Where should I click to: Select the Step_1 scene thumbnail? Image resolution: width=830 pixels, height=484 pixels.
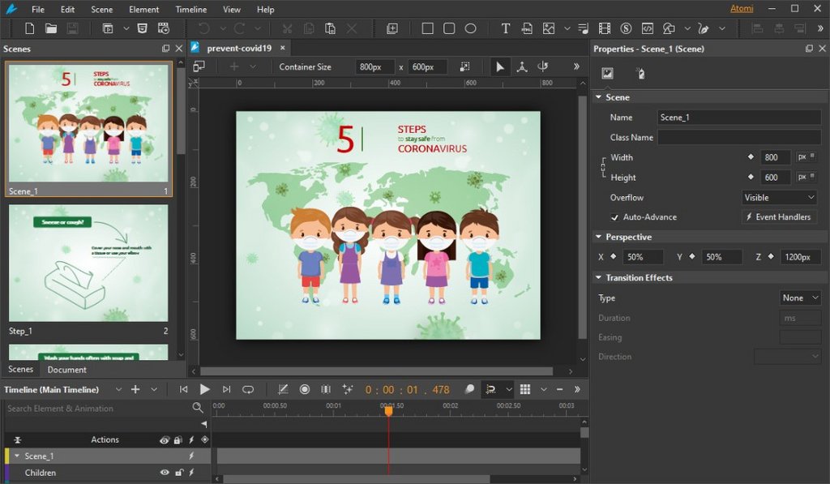point(88,263)
